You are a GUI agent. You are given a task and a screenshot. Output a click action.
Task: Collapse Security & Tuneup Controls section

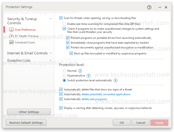(50, 19)
